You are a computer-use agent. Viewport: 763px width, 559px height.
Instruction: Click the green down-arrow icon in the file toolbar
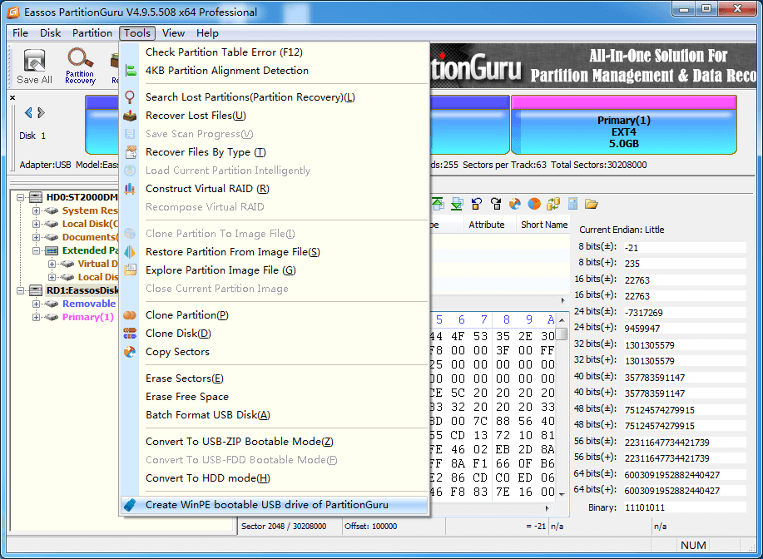457,204
